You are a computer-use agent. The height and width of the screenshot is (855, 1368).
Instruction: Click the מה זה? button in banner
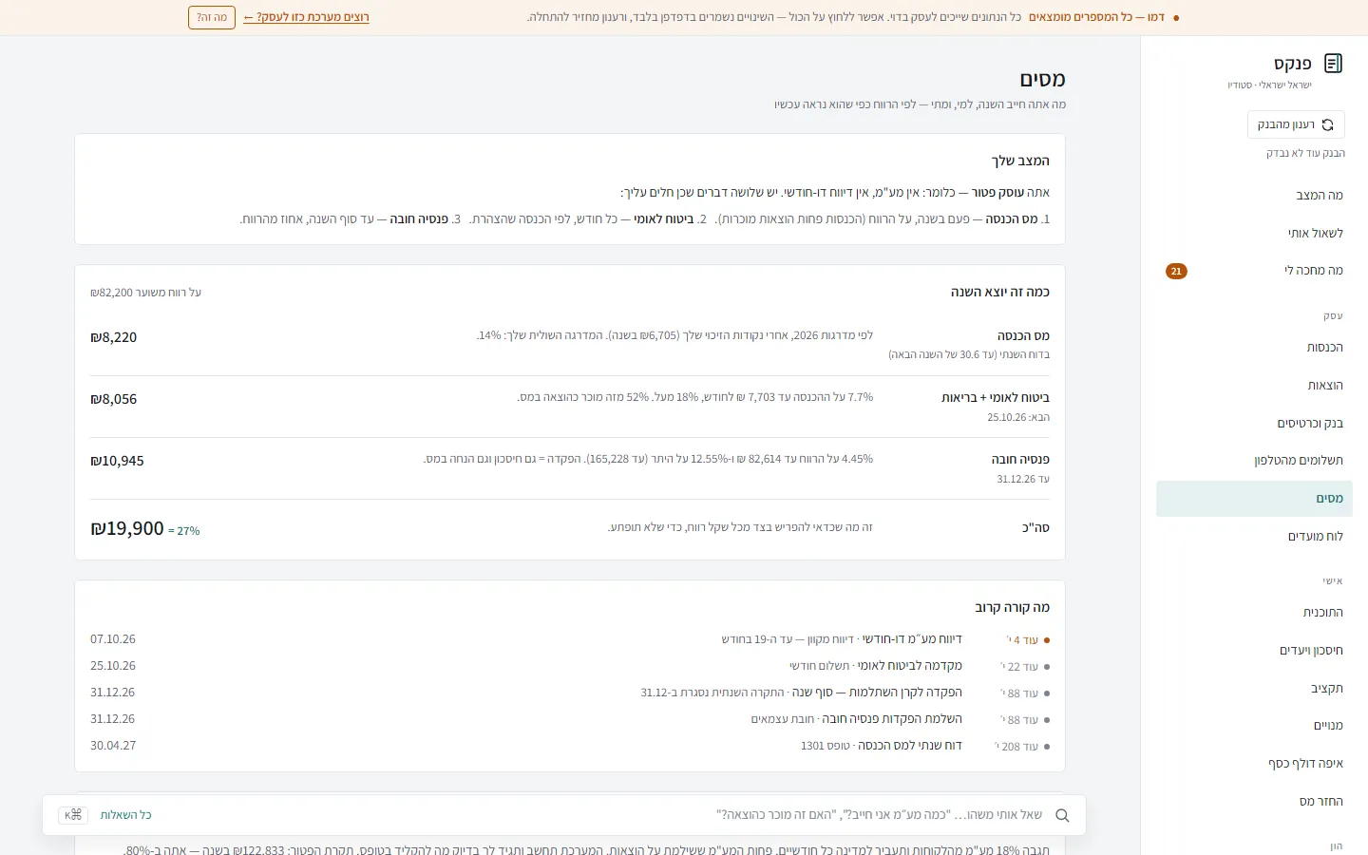coord(212,17)
